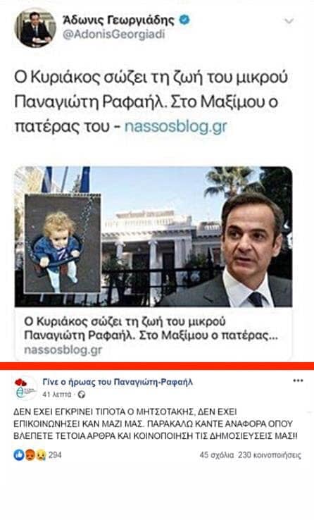
Task: Open the post three-dots menu
Action: coord(298,380)
